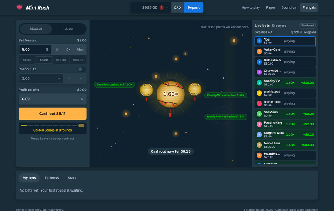Click the 13 players count
334x211 pixels.
click(279, 26)
